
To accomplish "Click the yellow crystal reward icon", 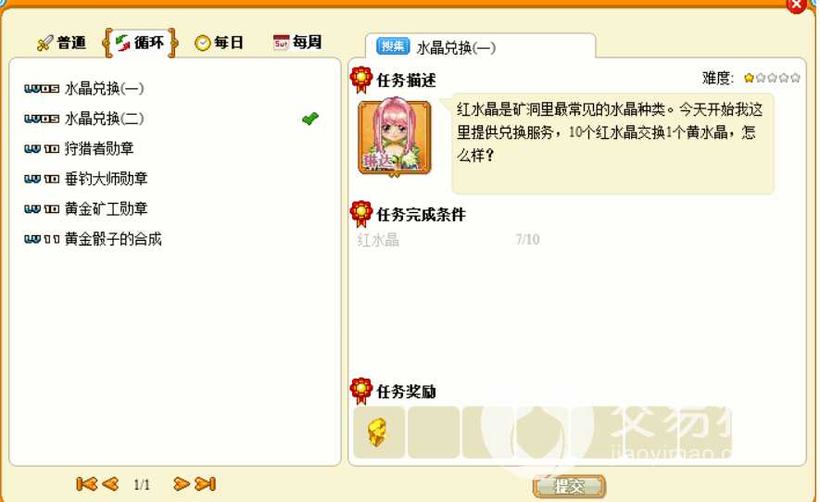I will 378,433.
